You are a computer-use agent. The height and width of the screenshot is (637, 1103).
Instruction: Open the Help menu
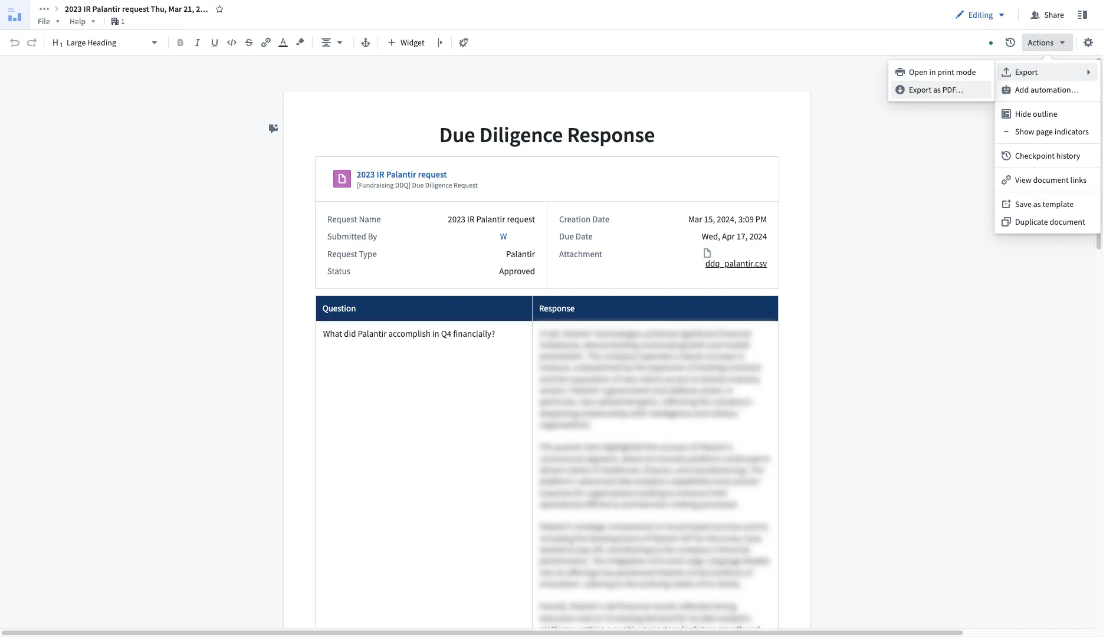click(82, 21)
